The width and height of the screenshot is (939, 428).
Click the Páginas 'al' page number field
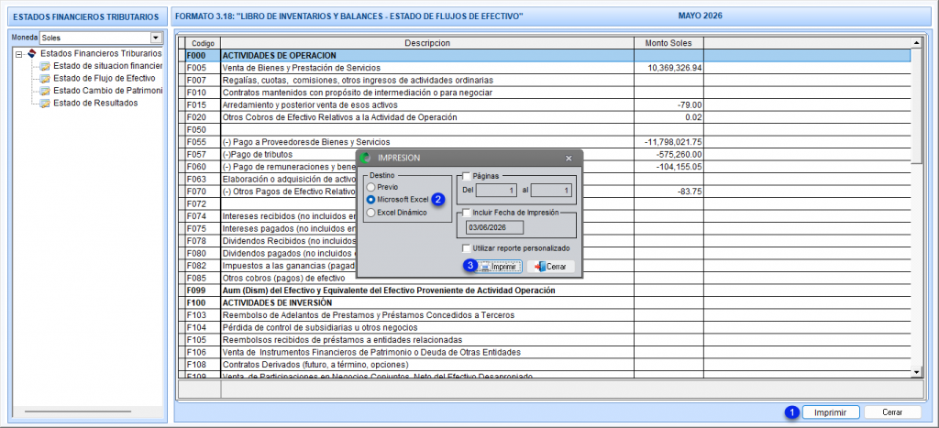tap(551, 191)
